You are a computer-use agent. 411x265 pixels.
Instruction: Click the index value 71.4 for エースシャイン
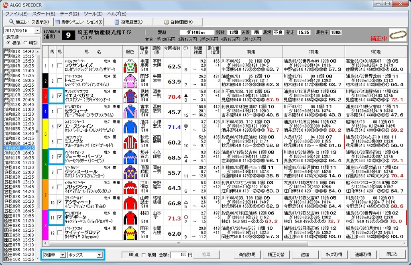tap(174, 127)
